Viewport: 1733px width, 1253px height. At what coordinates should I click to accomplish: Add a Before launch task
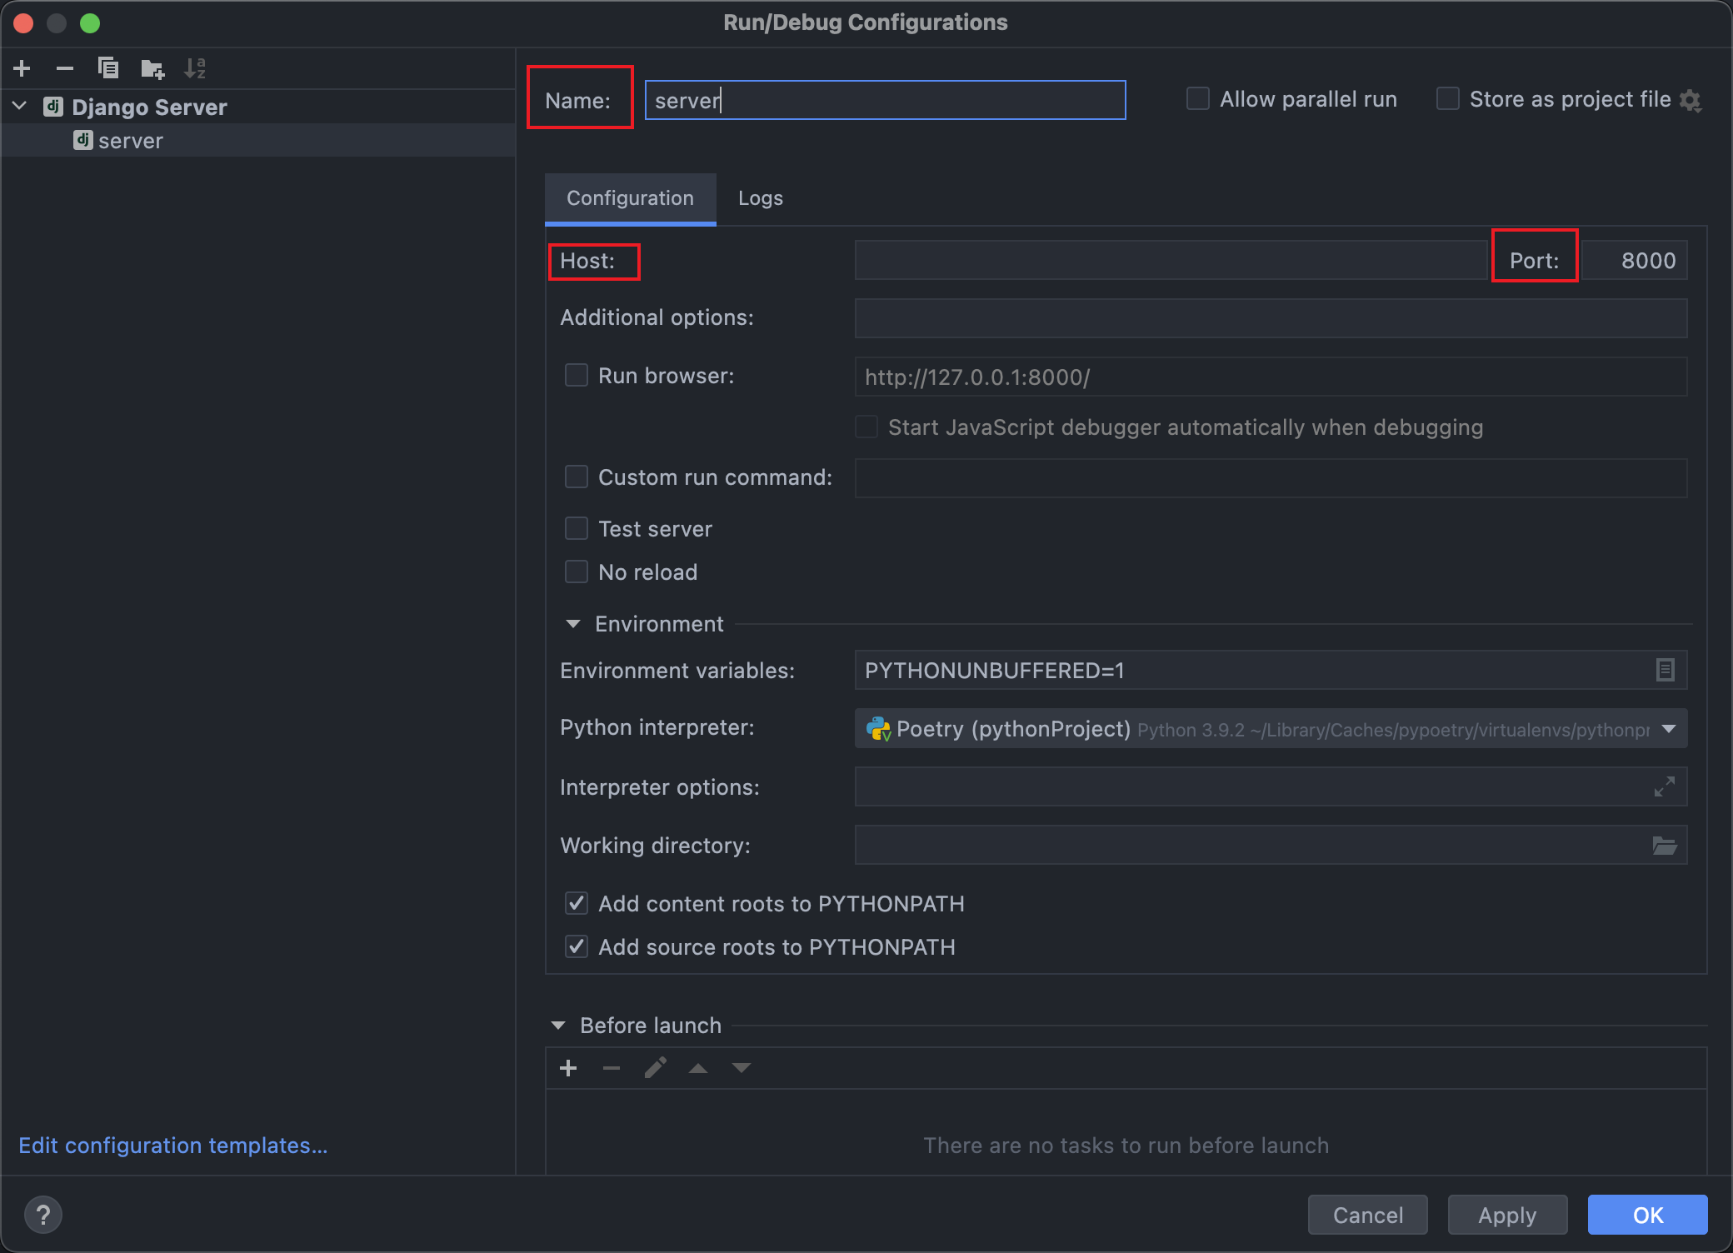[568, 1068]
